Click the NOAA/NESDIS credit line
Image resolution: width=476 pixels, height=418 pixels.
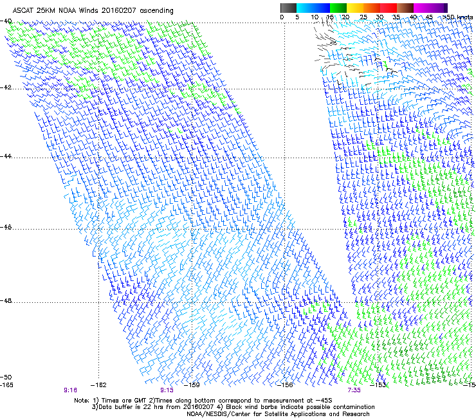click(x=278, y=414)
